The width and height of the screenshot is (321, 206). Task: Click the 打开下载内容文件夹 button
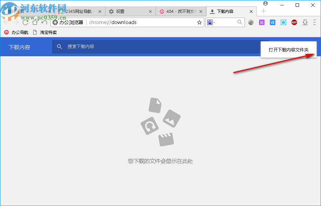pos(288,49)
